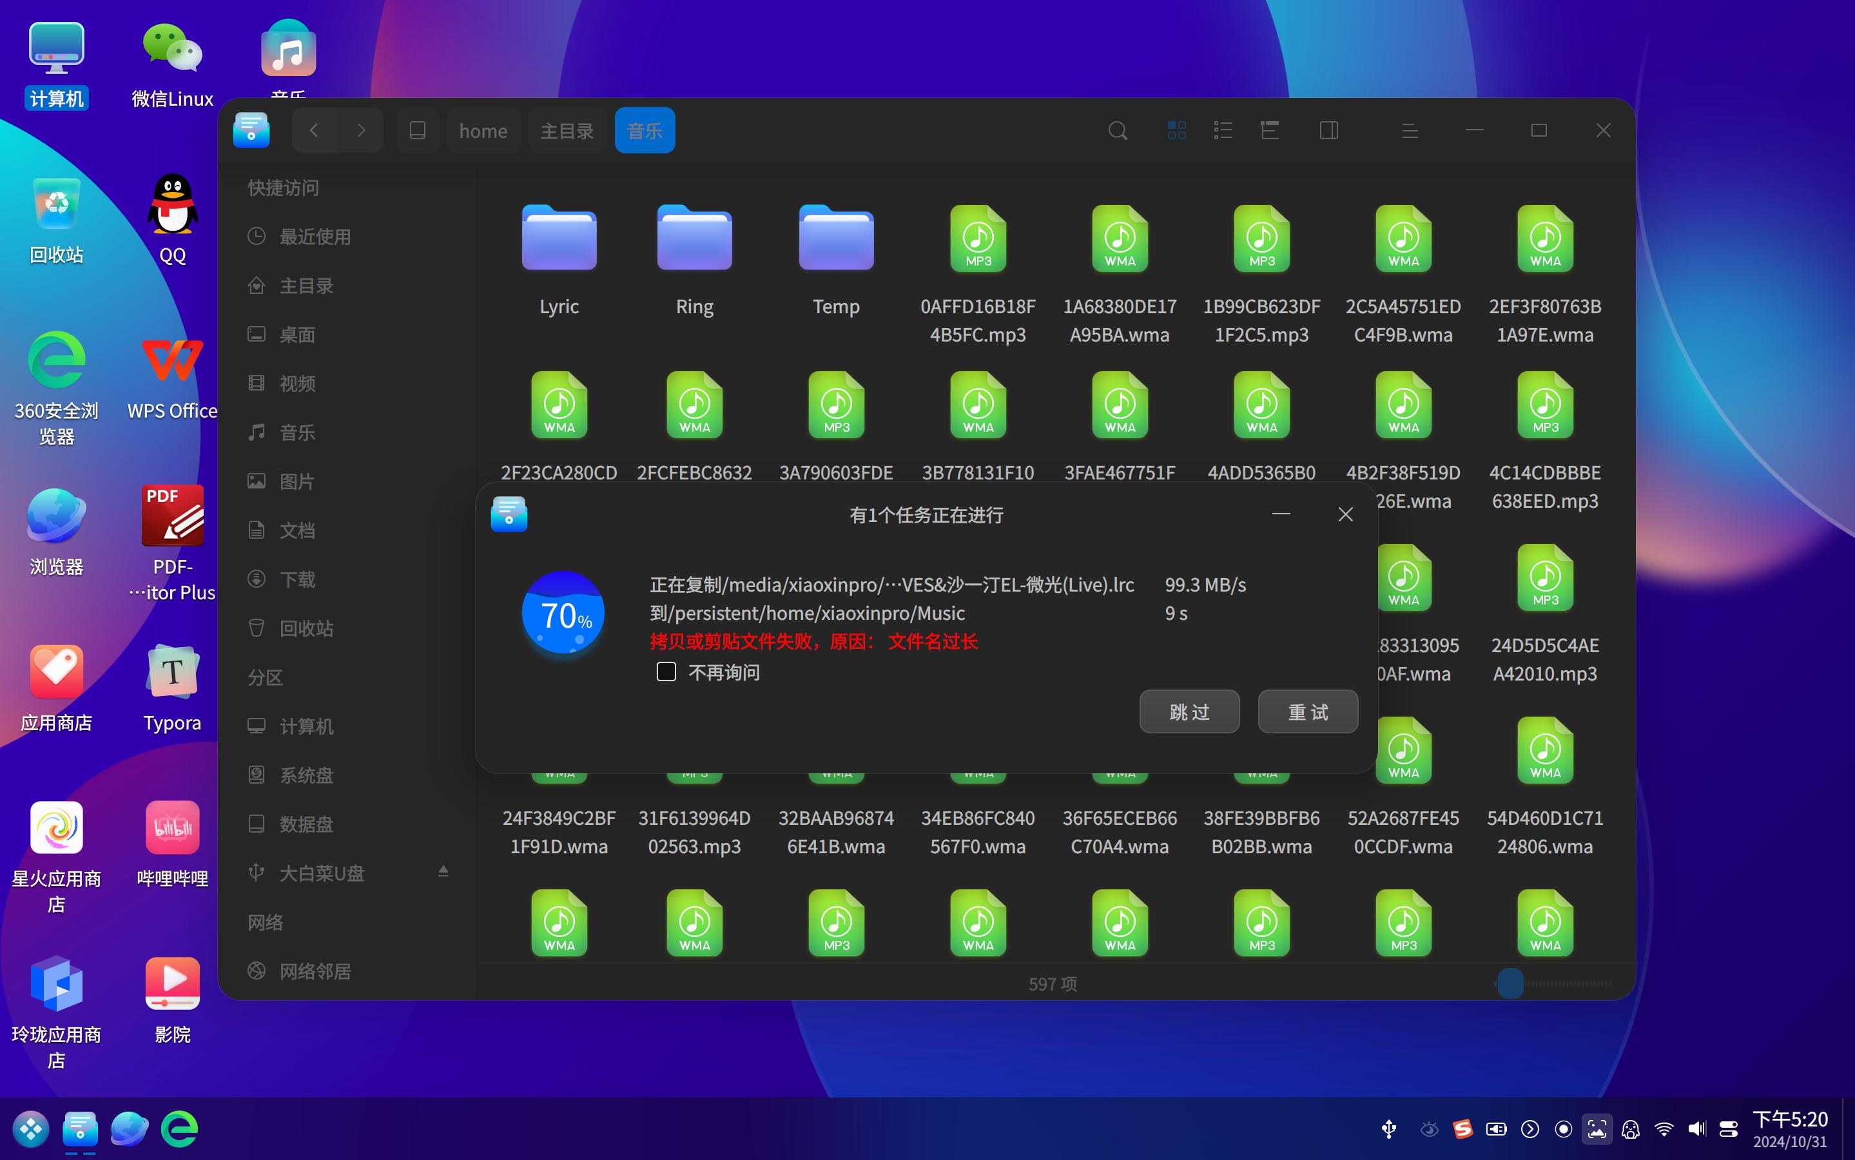This screenshot has height=1160, width=1855.
Task: Go forward with the right arrow
Action: tap(360, 130)
